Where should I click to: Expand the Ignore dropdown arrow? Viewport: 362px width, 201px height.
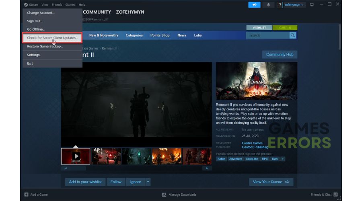coord(148,182)
